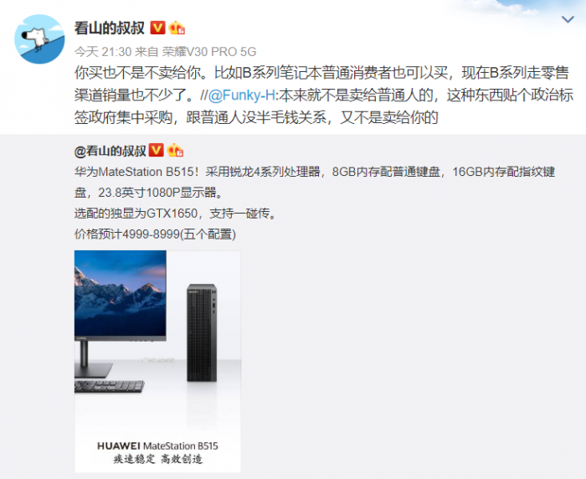
Task: Click the monitor display in the product photo
Action: pos(121,295)
